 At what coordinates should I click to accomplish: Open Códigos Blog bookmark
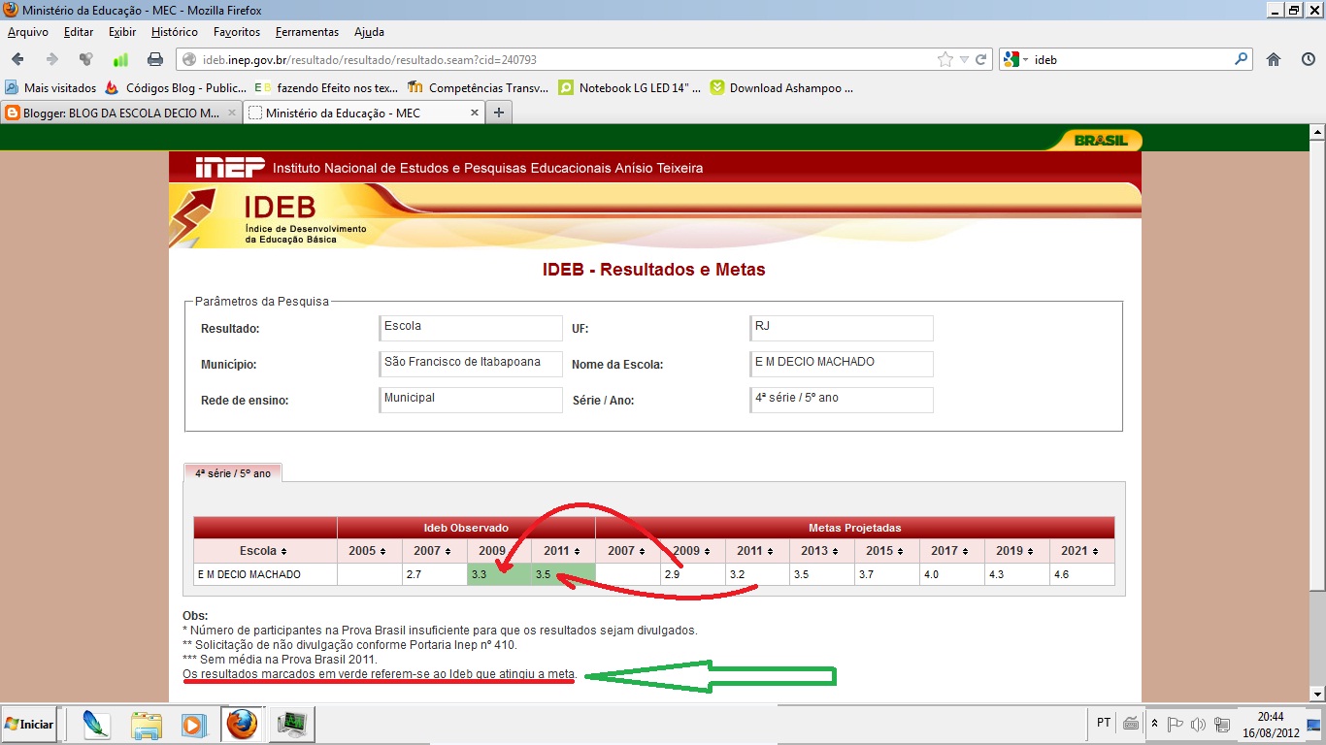[176, 87]
